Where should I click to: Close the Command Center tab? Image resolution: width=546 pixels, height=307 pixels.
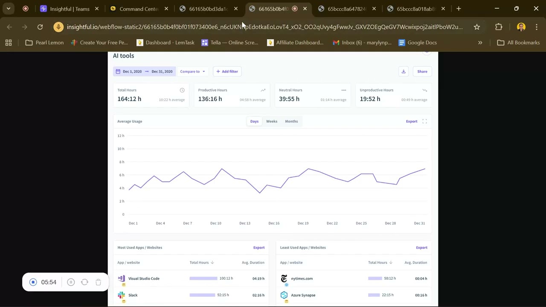[x=166, y=9]
